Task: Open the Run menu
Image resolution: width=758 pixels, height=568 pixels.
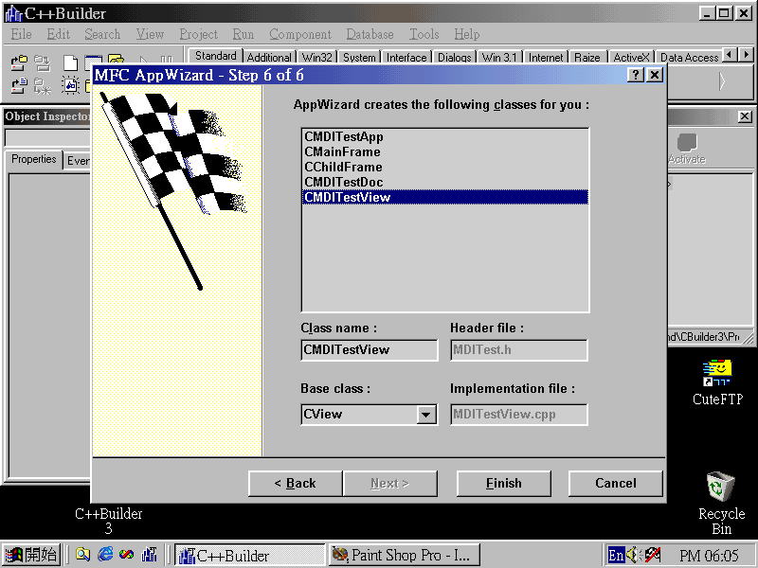Action: [244, 34]
